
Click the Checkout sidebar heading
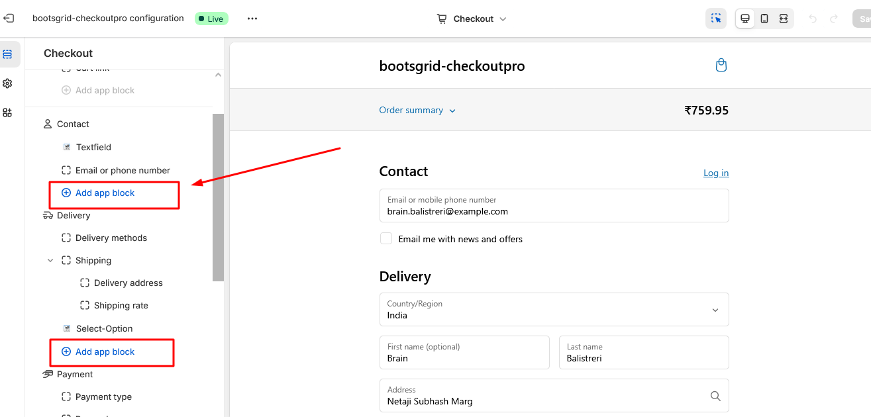coord(68,53)
